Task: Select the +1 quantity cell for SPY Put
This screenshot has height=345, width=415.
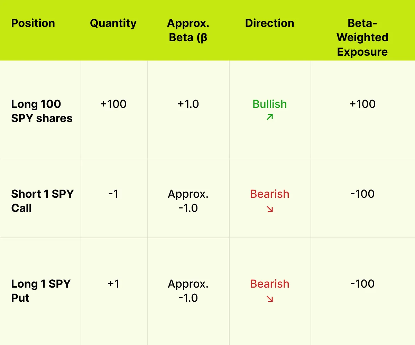Action: click(113, 284)
